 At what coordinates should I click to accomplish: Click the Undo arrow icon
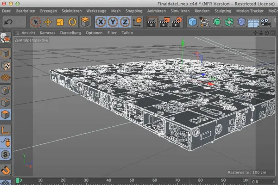coord(8,22)
